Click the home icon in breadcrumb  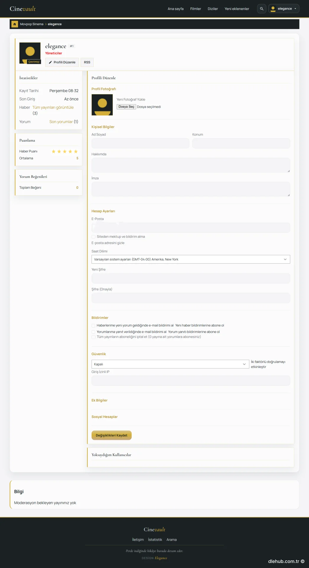click(x=14, y=24)
